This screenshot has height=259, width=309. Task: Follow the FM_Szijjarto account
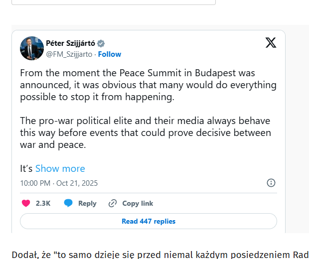[x=110, y=54]
